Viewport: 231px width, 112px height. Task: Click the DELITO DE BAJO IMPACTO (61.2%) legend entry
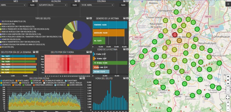(13, 21)
